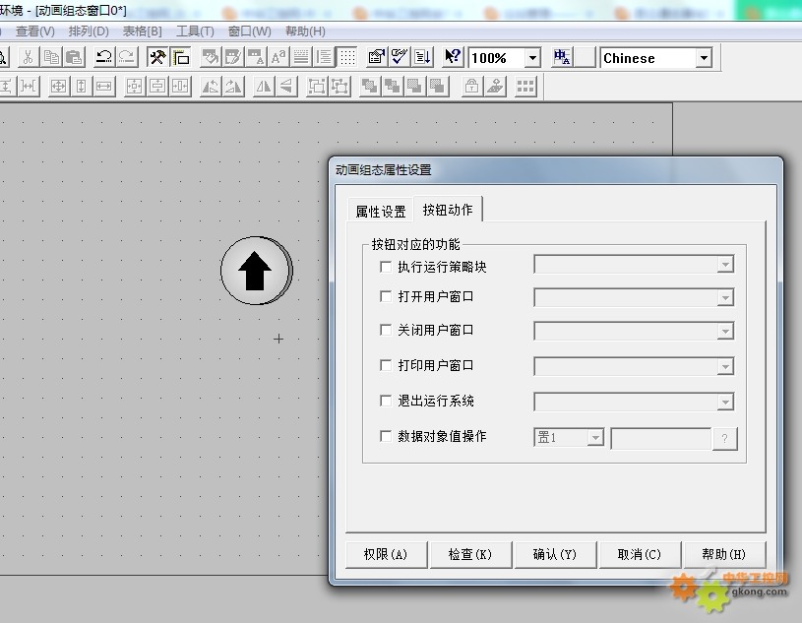Expand the 退出运行系统 dropdown list
The width and height of the screenshot is (802, 623).
click(725, 402)
